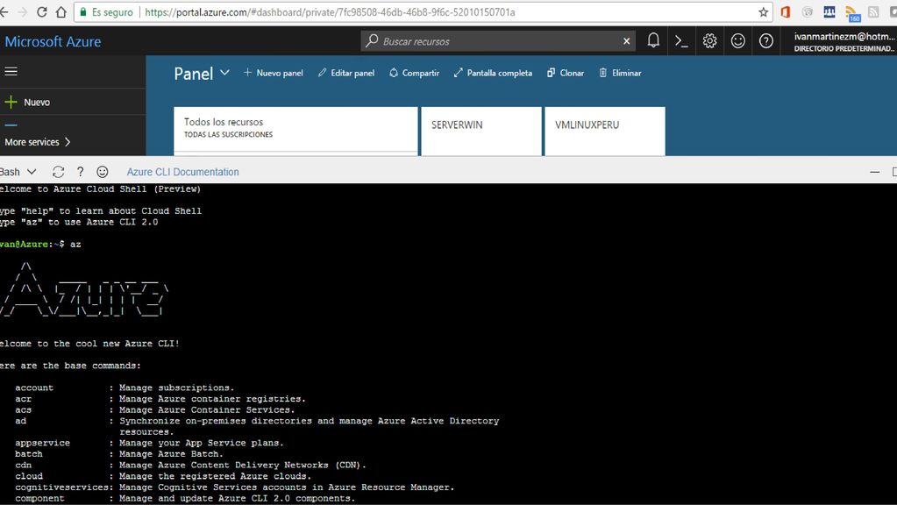897x505 pixels.
Task: Open Cloud Shell help question mark
Action: tap(80, 172)
